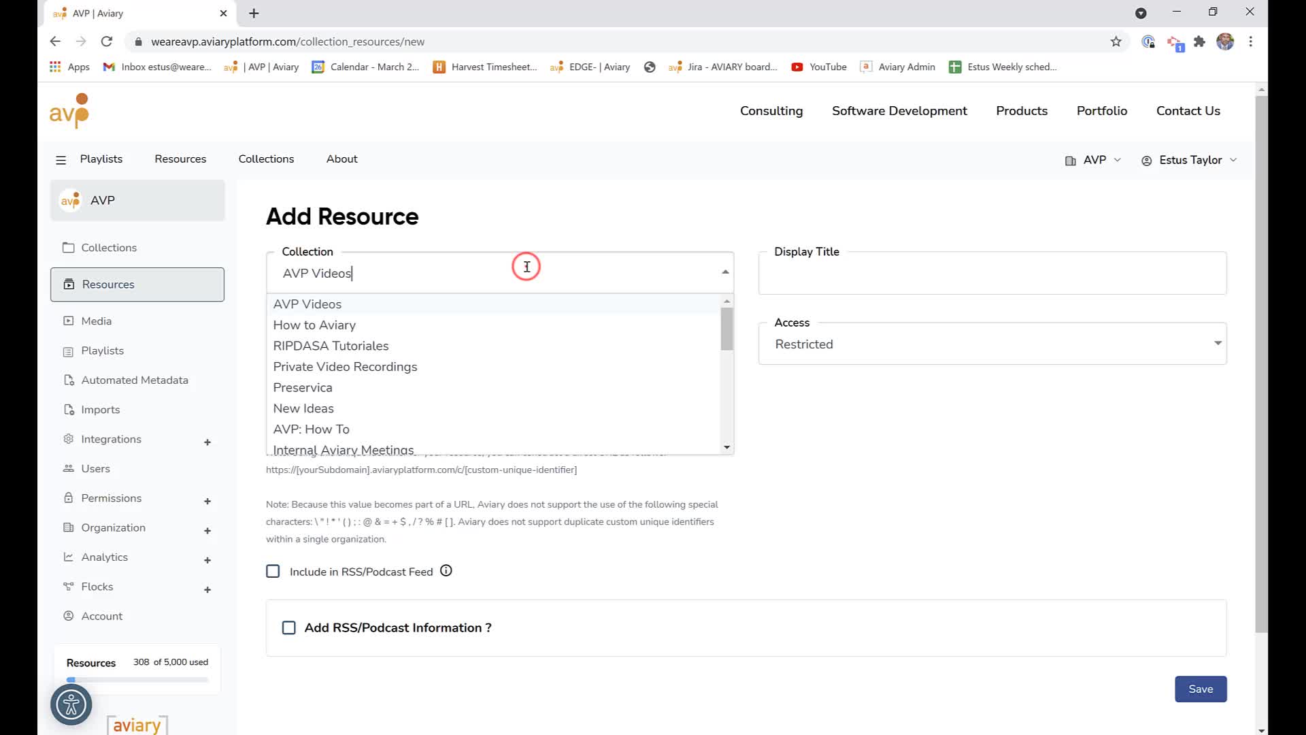
Task: Click the info icon next to RSS/Podcast Feed
Action: (446, 571)
